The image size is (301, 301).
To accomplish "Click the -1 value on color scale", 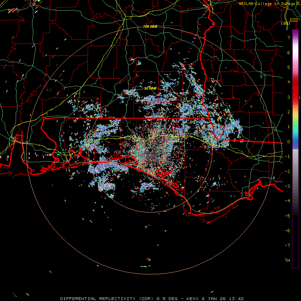I will click(287, 157).
